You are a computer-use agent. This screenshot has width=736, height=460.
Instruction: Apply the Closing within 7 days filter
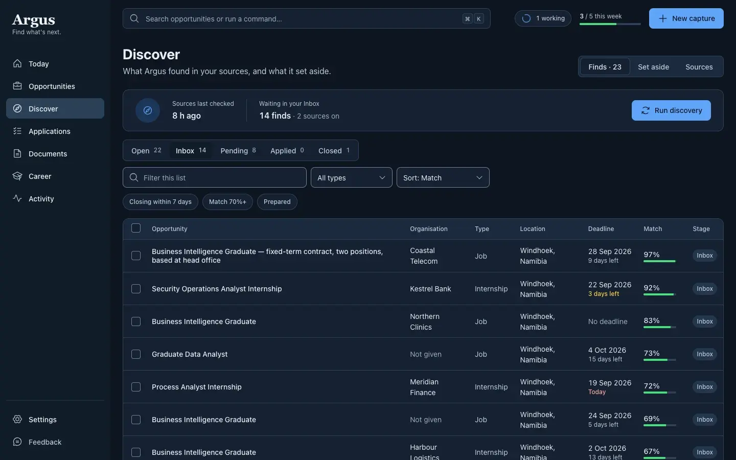pyautogui.click(x=160, y=202)
